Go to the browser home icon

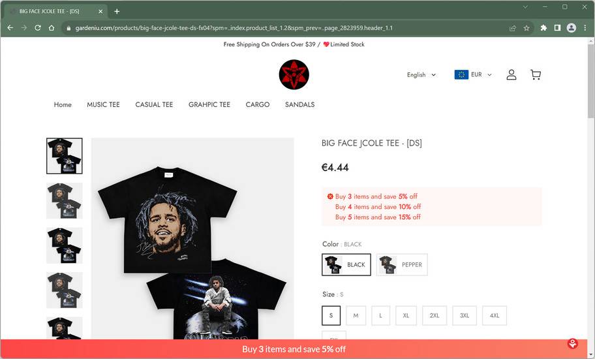tap(52, 27)
